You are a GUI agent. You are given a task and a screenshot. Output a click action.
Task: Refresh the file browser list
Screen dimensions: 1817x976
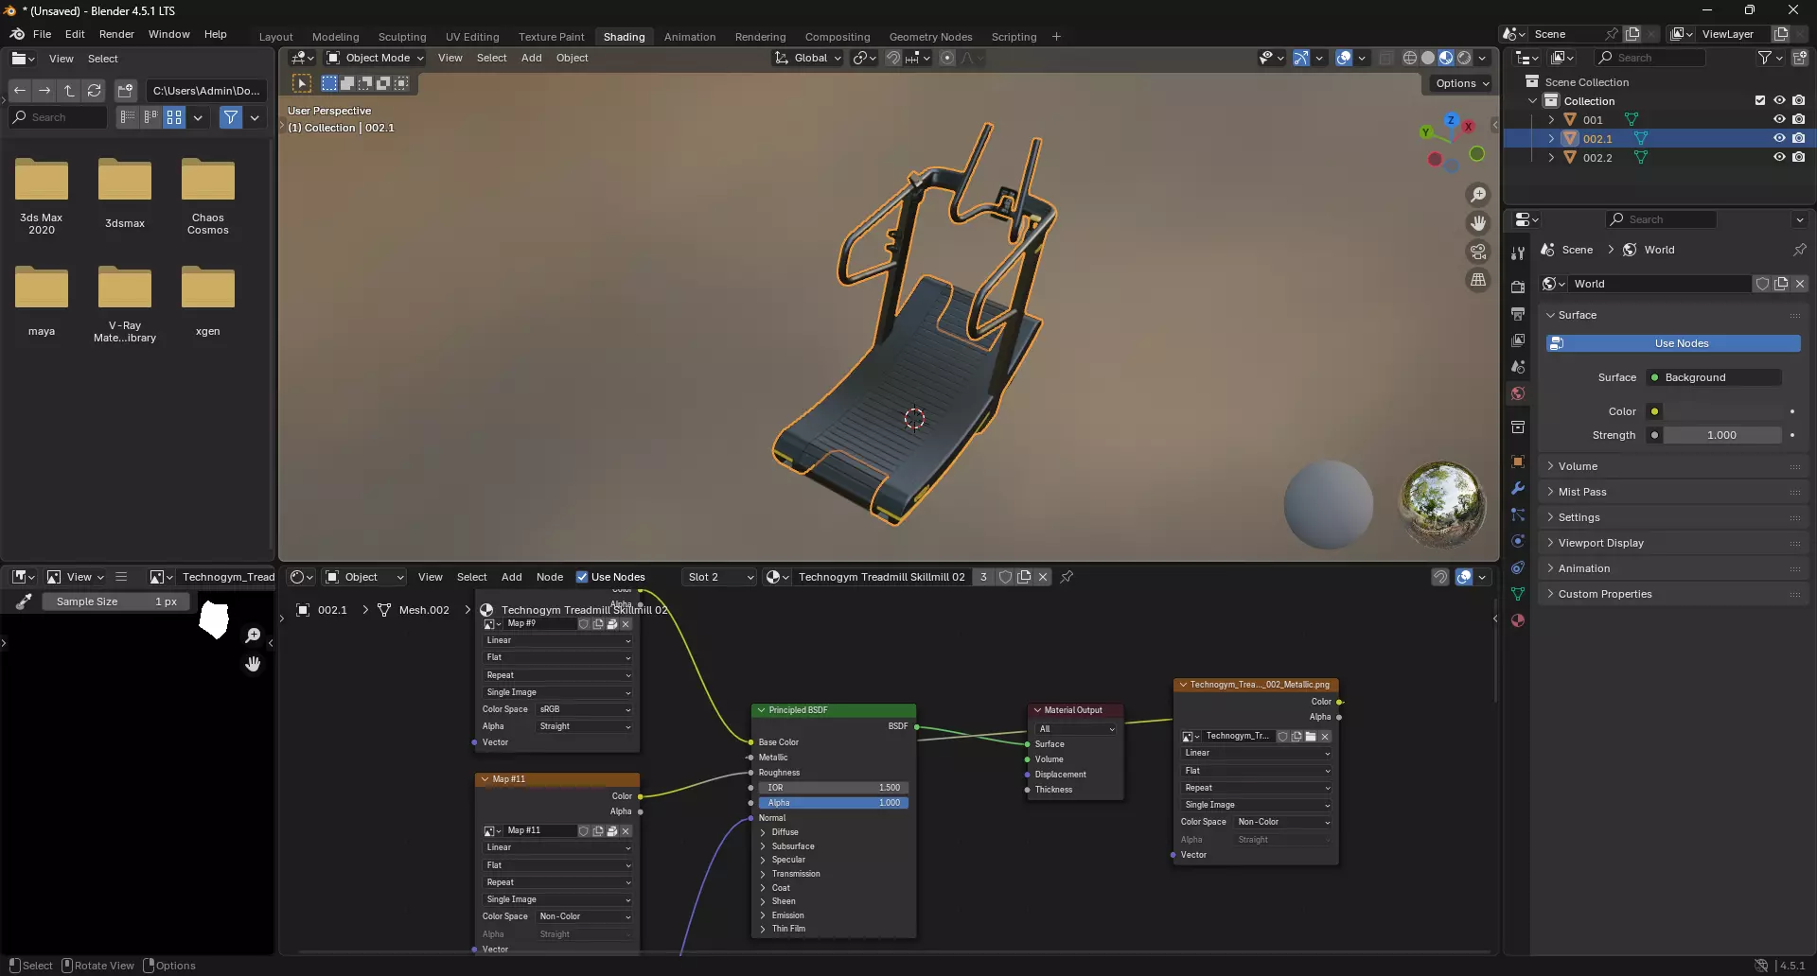pyautogui.click(x=94, y=91)
